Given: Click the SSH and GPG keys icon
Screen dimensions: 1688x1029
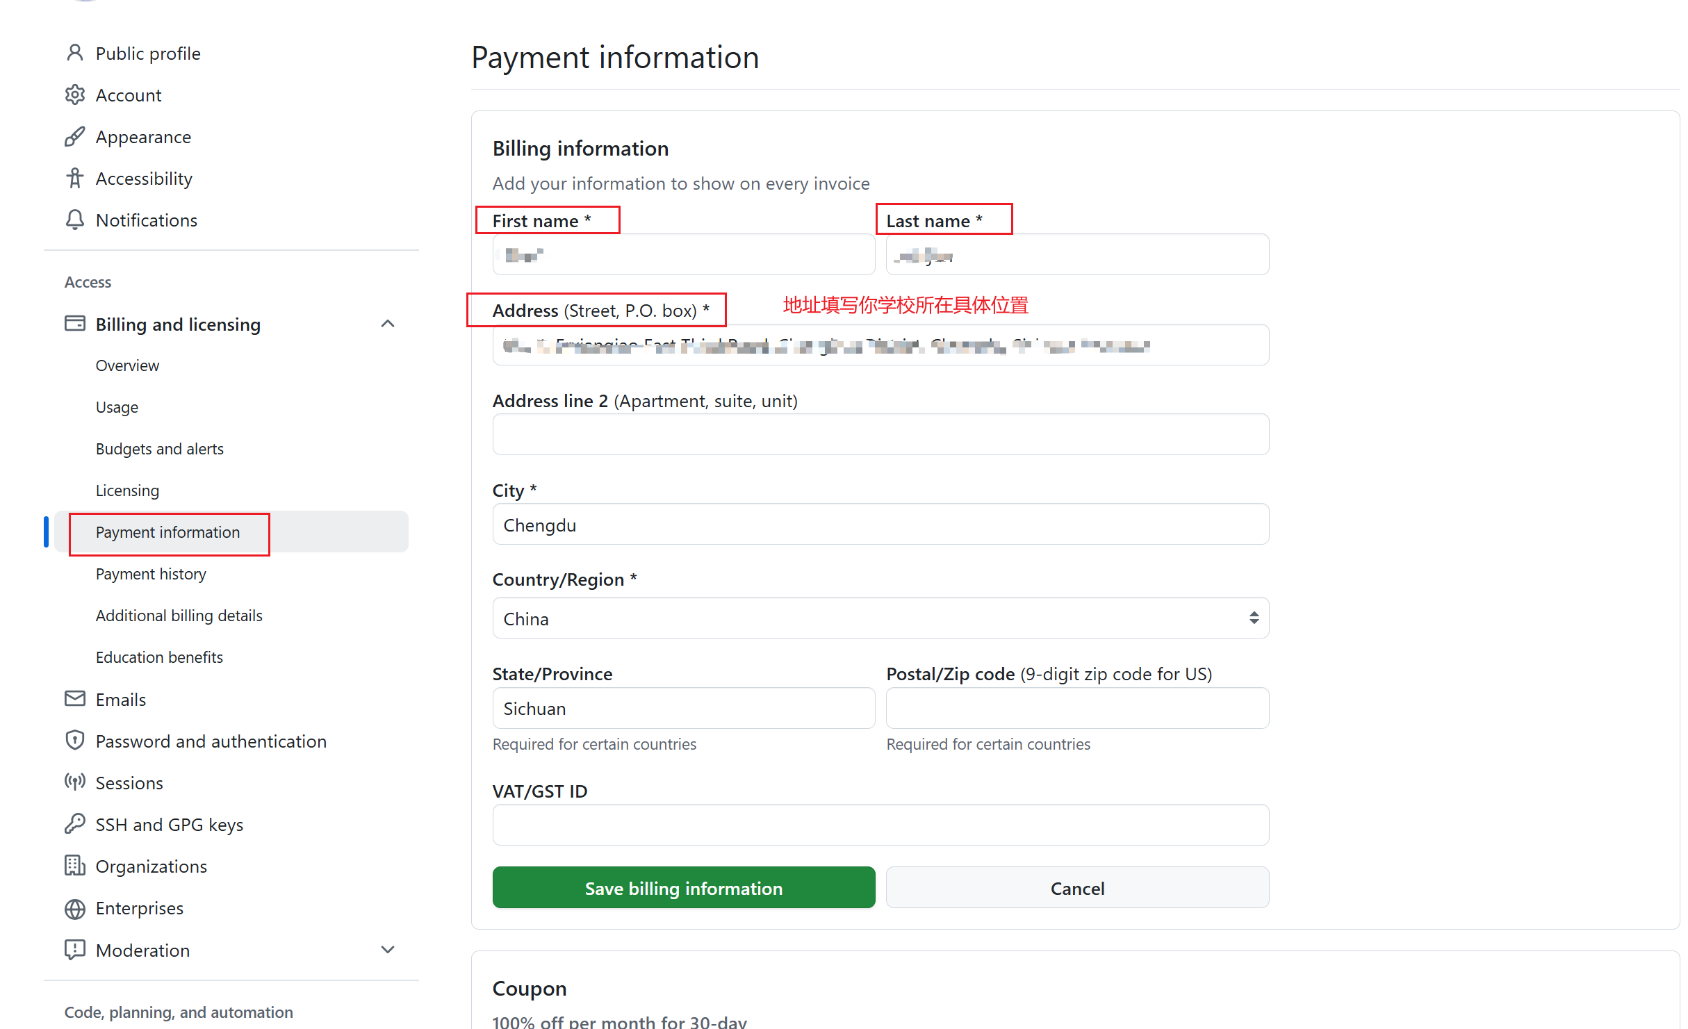Looking at the screenshot, I should coord(74,824).
